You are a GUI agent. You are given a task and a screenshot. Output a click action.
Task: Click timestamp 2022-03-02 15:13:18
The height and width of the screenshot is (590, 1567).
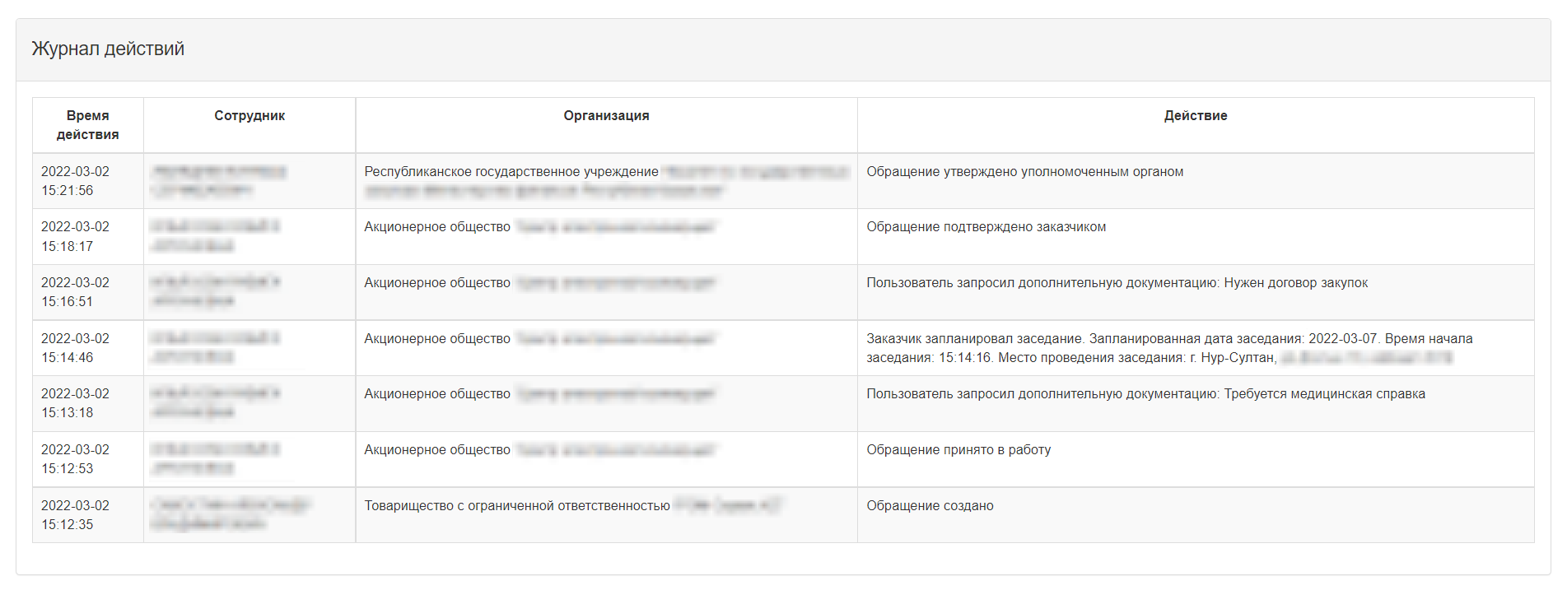coord(75,403)
